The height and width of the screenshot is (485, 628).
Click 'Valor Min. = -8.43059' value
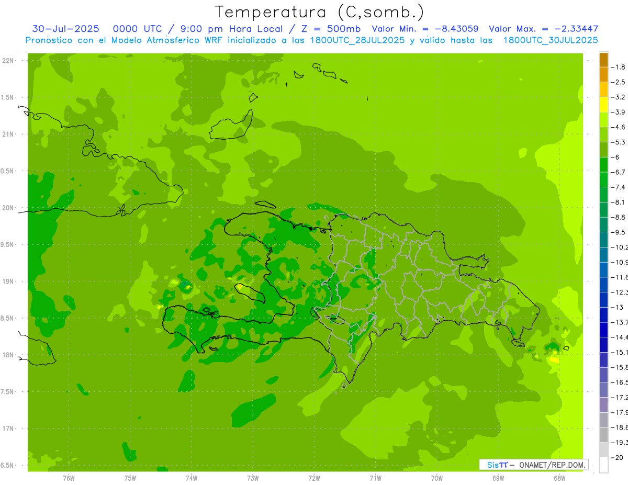[x=425, y=29]
